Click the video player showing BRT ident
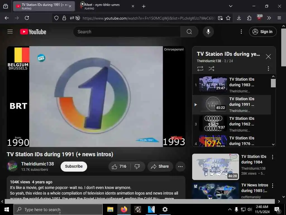Screen dimensions: 286x215 (x=96, y=97)
